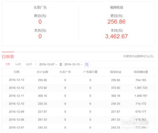Click the 日期 column header
The width and height of the screenshot is (158, 133).
coord(16,72)
